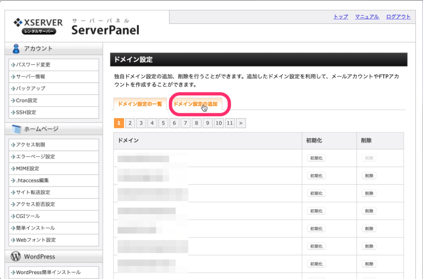
Task: Click the 初期化 button in the first row
Action: (316, 158)
